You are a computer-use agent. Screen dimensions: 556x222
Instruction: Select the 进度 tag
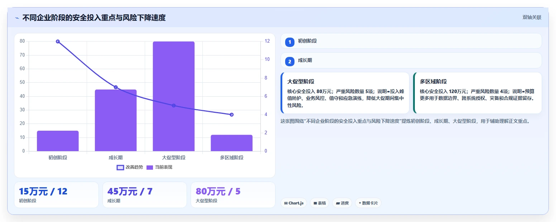(342, 203)
